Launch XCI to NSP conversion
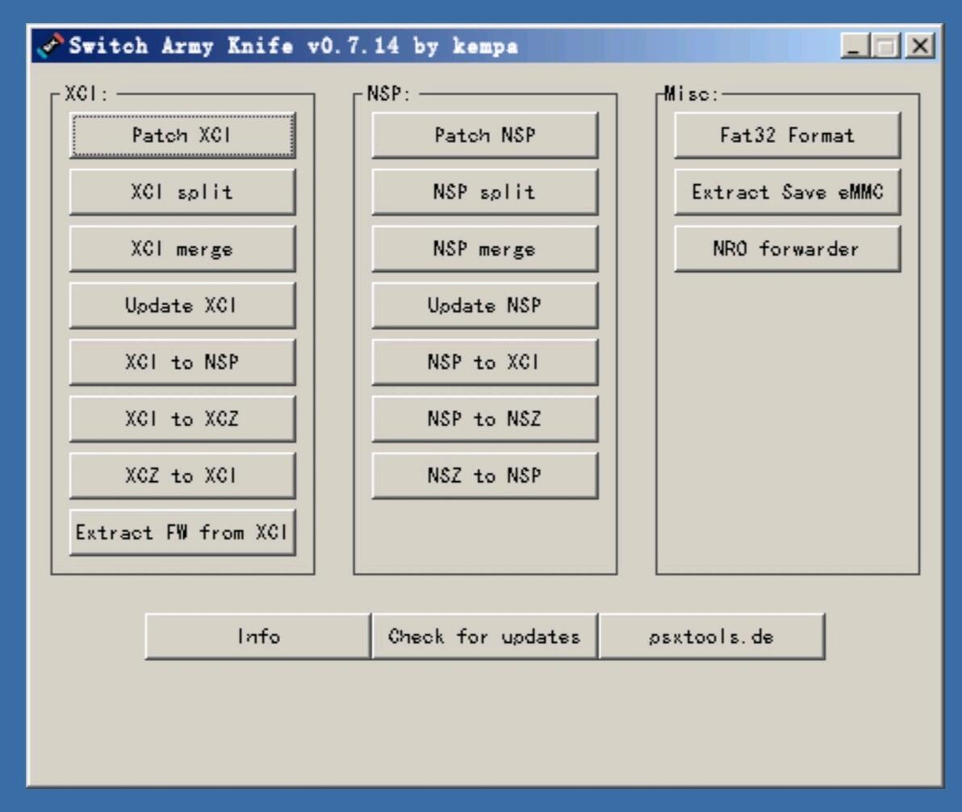The height and width of the screenshot is (812, 962). click(x=182, y=362)
